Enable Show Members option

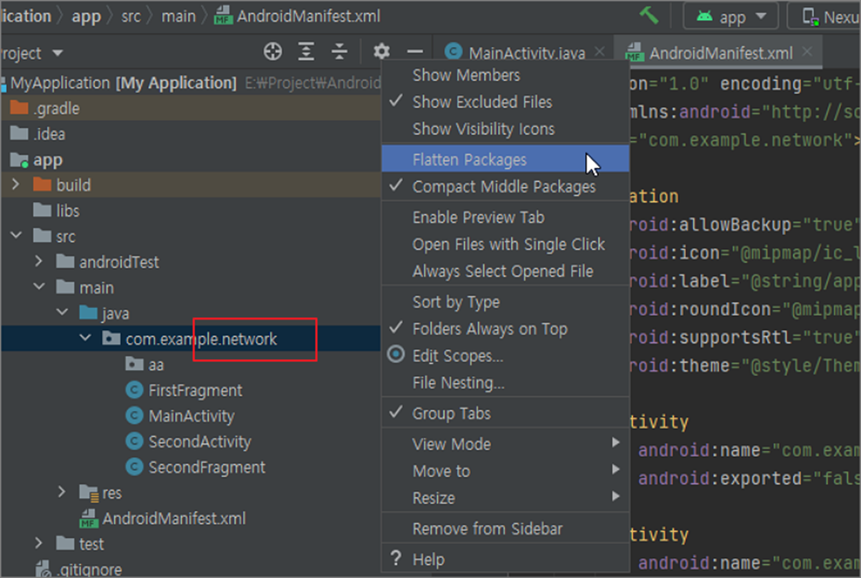coord(505,75)
